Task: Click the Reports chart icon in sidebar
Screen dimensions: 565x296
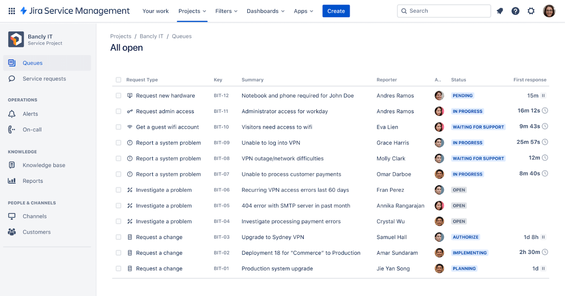Action: tap(12, 181)
